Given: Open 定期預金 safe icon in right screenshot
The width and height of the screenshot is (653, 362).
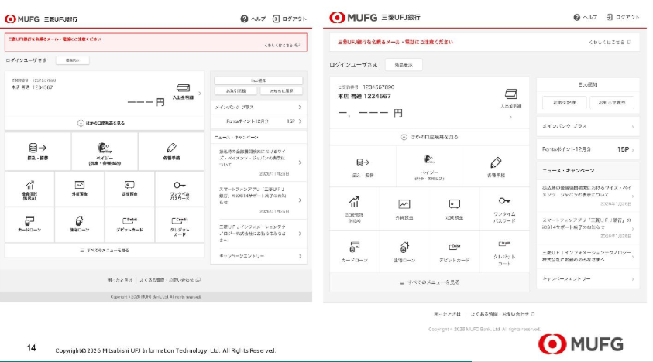Looking at the screenshot, I should pos(455,204).
